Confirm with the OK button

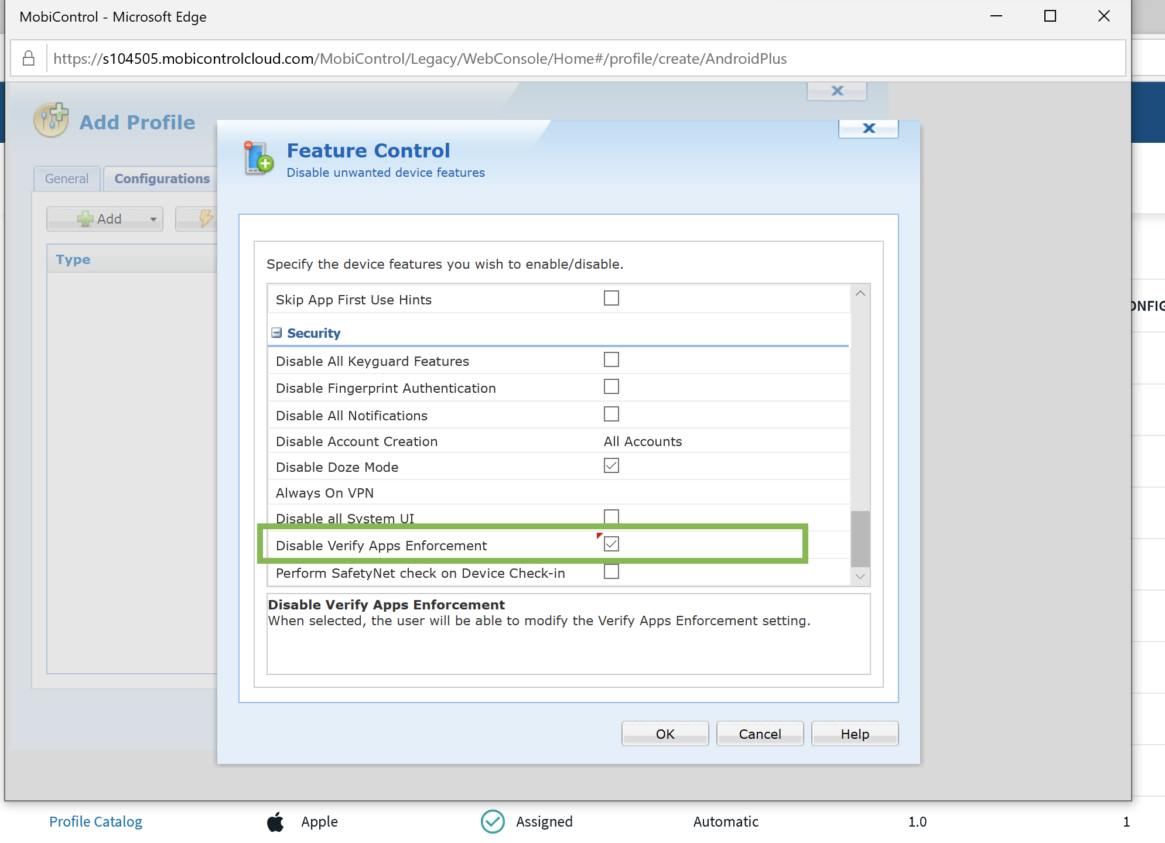pos(665,734)
